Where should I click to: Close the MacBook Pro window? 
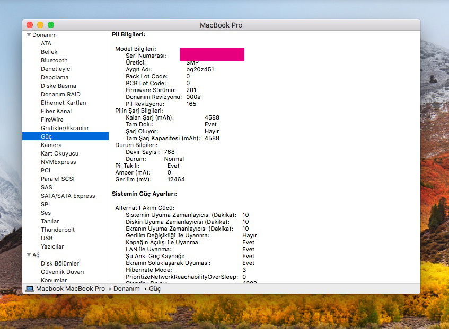30,25
